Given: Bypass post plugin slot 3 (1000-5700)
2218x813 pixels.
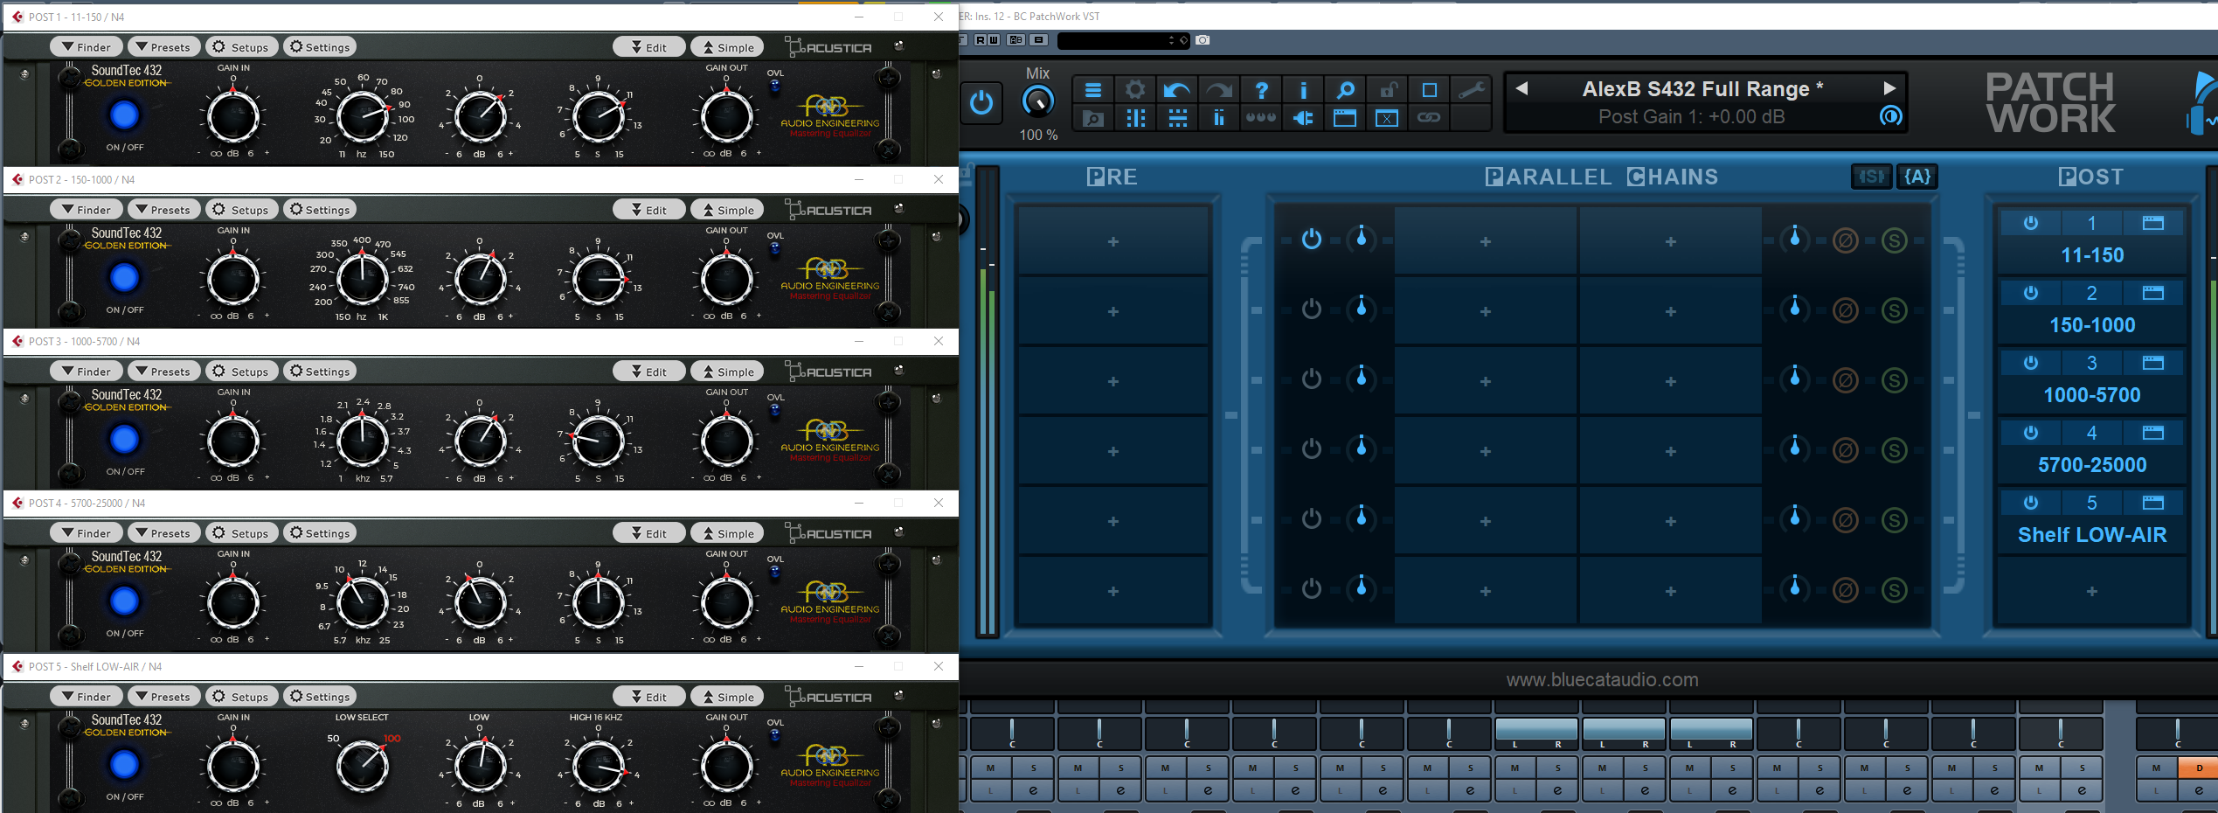Looking at the screenshot, I should pos(2031,363).
